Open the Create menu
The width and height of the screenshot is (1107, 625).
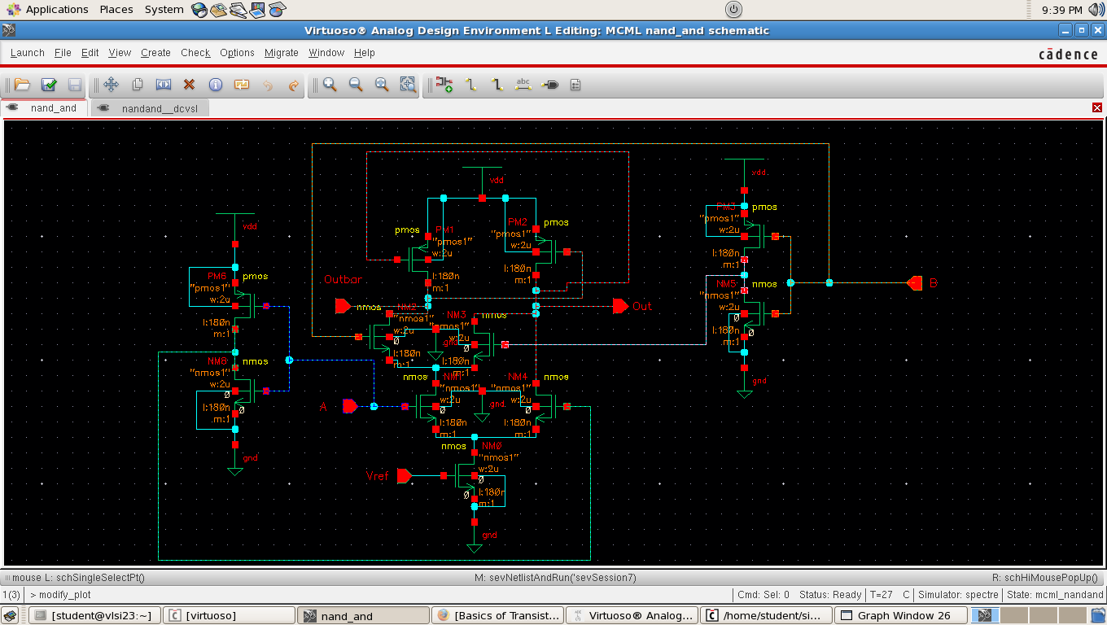pos(155,53)
